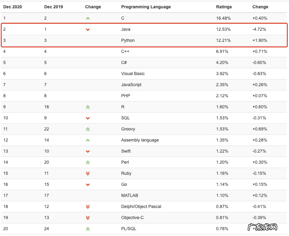Click Delphi/Object Pascal's double red down arrow
This screenshot has height=236, width=289.
tap(88, 207)
